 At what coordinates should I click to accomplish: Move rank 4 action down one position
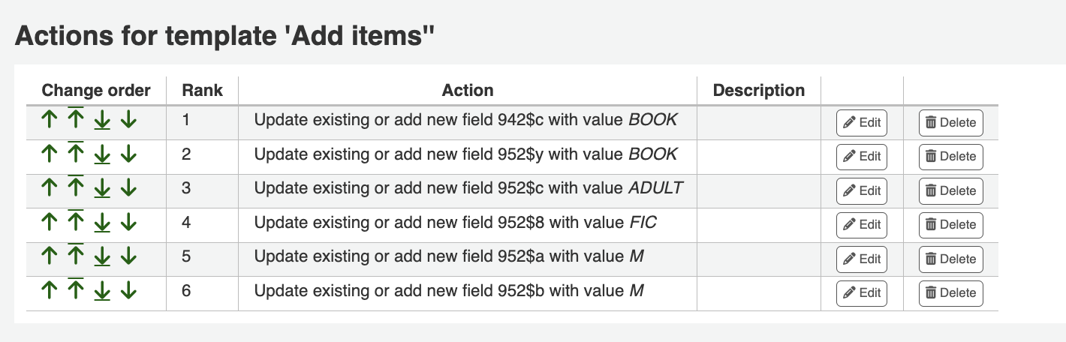[x=128, y=223]
